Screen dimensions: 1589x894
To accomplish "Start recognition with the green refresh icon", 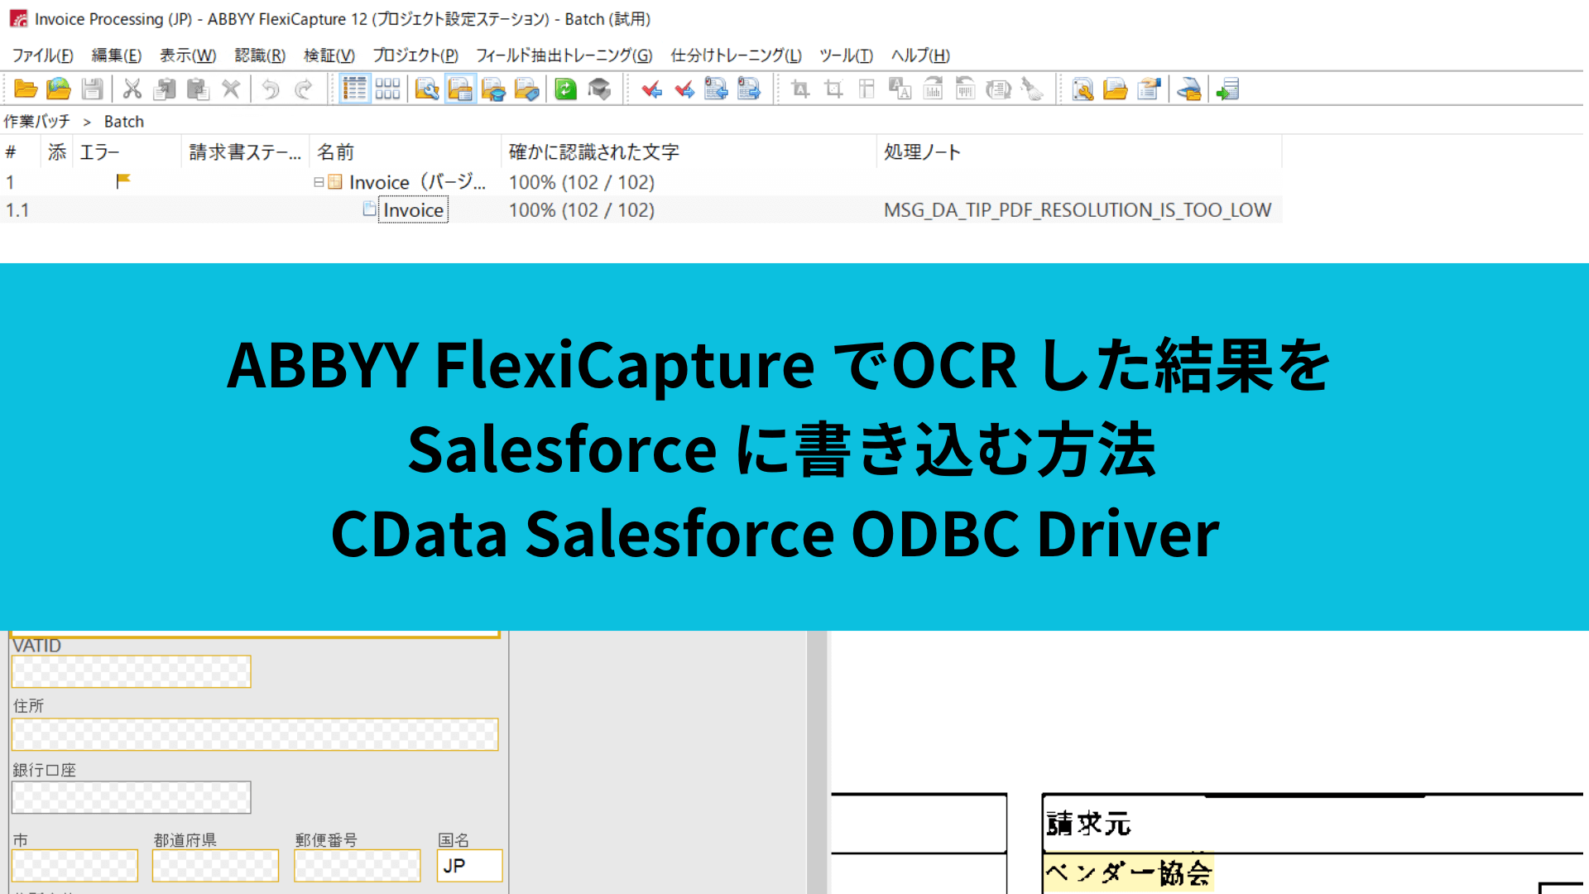I will pyautogui.click(x=565, y=89).
